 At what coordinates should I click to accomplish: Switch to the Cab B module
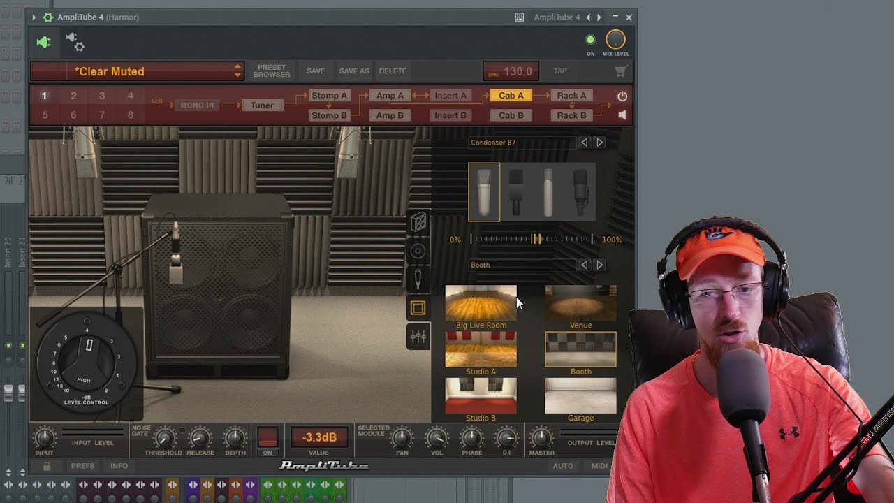pos(511,115)
